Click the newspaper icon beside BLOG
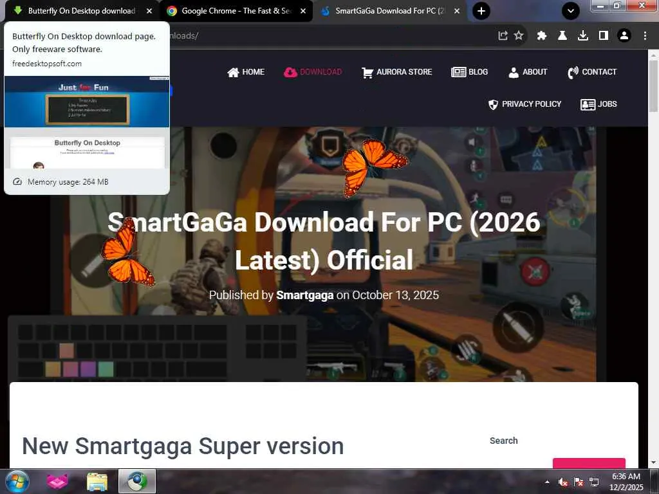The height and width of the screenshot is (494, 659). click(458, 72)
